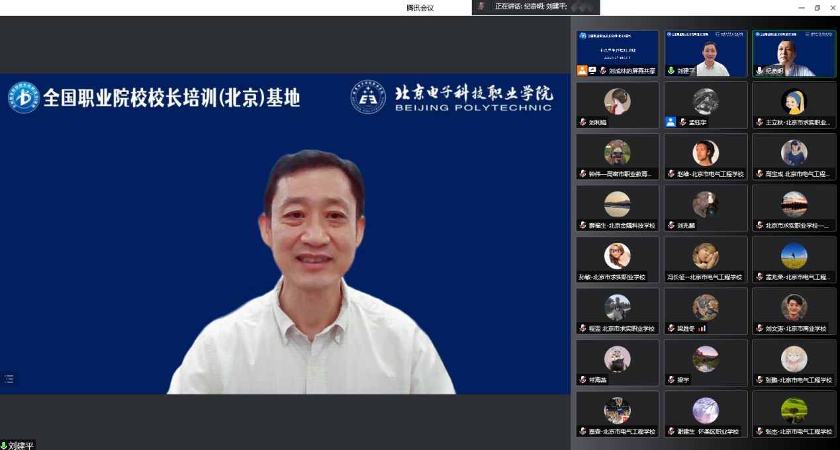Click the list icon at main video's lower left
The image size is (840, 450).
point(9,379)
